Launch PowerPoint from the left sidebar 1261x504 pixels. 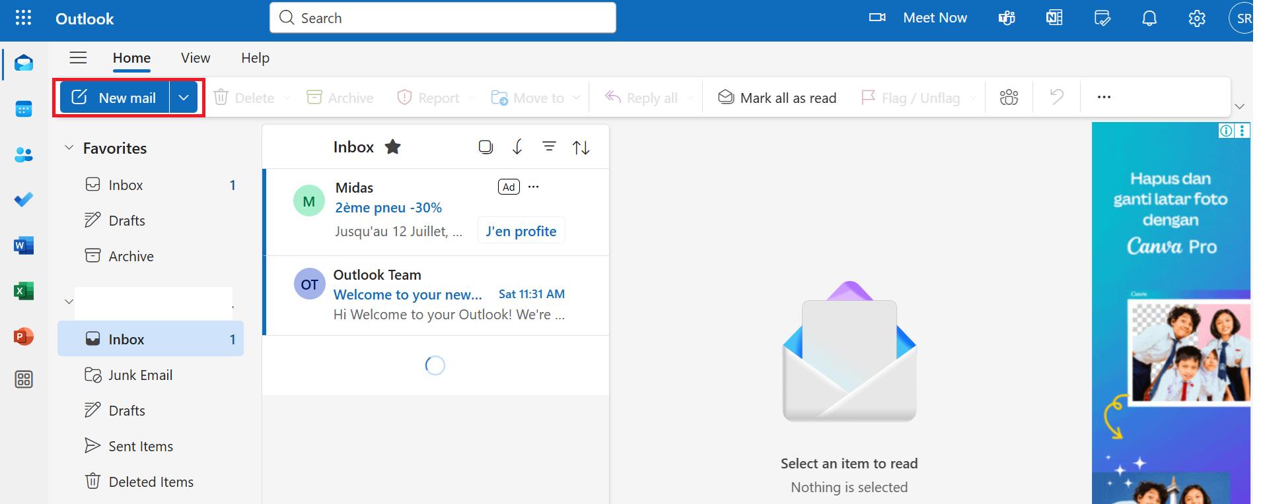click(24, 336)
